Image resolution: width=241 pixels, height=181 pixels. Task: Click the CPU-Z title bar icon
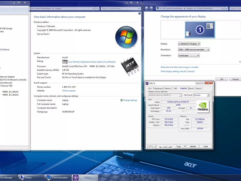click(147, 83)
